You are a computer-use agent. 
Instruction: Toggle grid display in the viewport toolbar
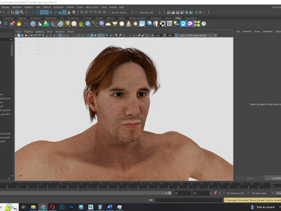tap(60, 35)
